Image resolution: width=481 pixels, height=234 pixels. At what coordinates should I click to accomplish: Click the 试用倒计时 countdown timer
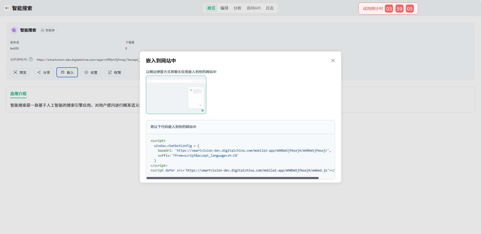tap(388, 9)
